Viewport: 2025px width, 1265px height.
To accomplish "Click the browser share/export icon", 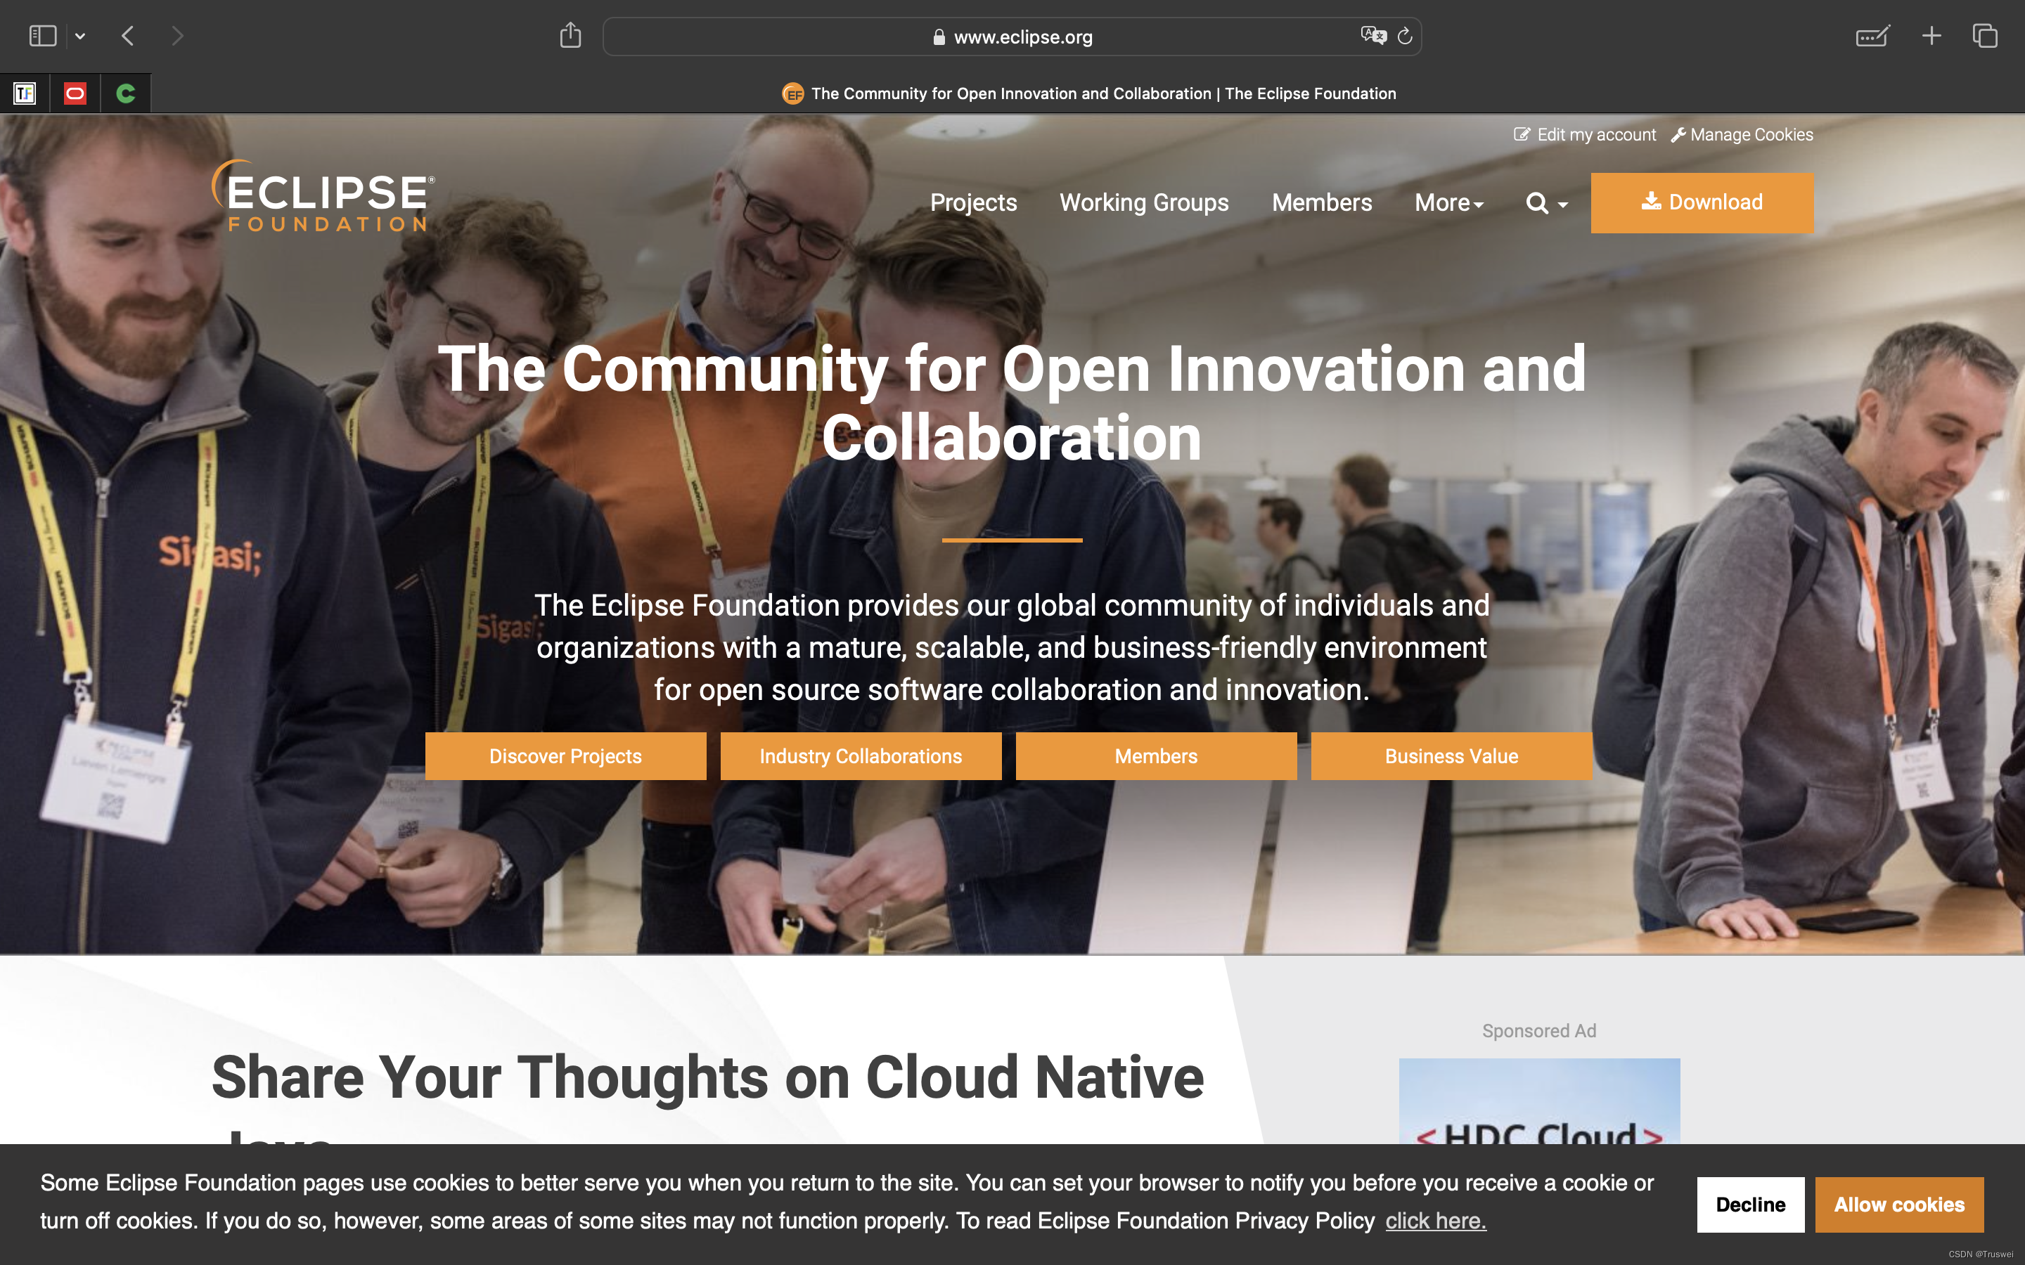I will click(570, 37).
